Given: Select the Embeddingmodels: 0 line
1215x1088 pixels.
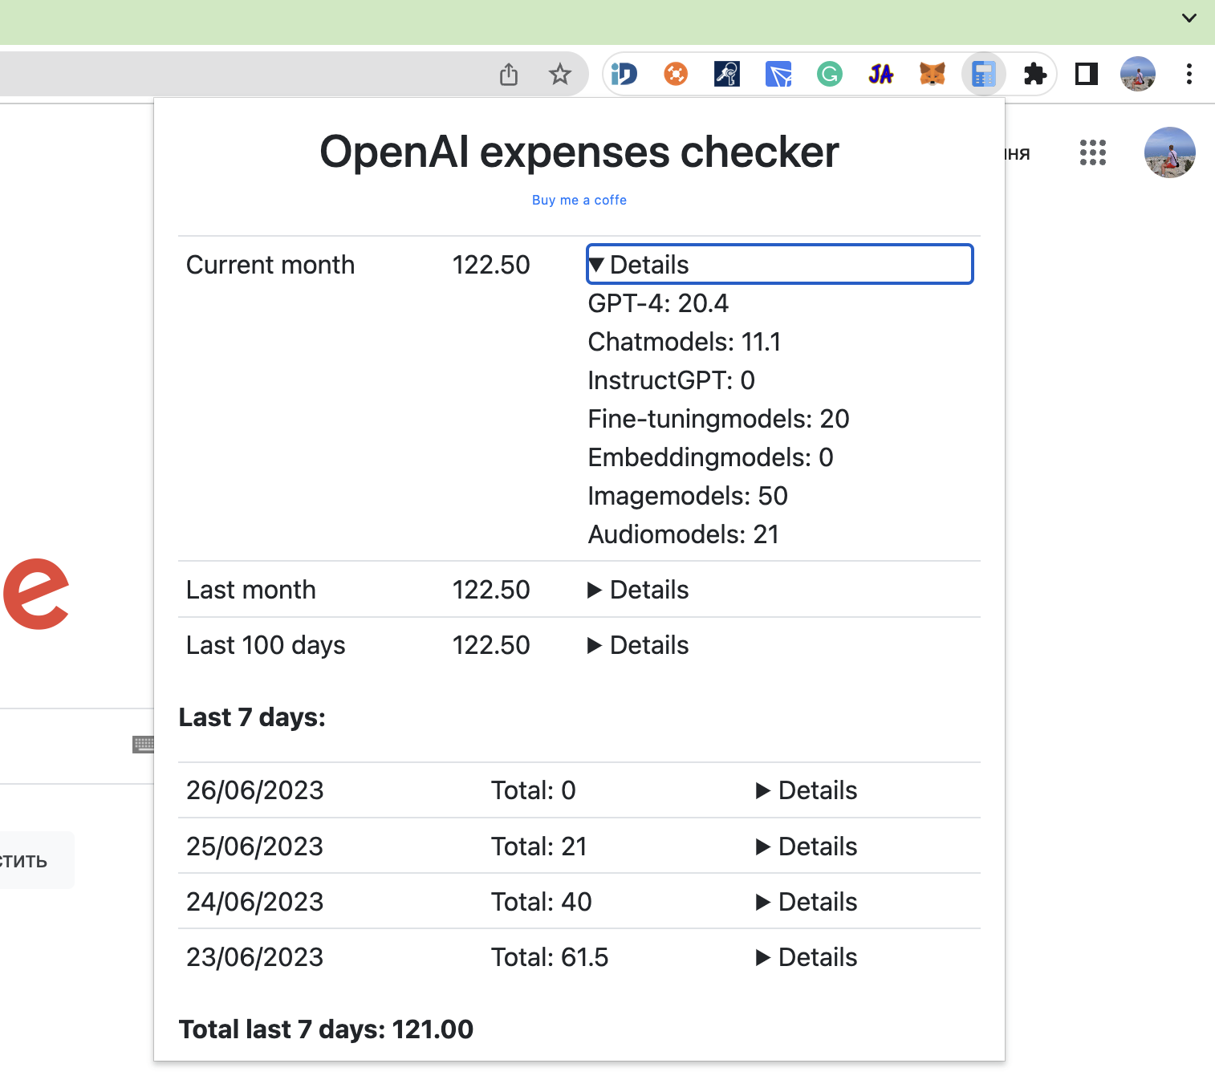Looking at the screenshot, I should pyautogui.click(x=711, y=457).
